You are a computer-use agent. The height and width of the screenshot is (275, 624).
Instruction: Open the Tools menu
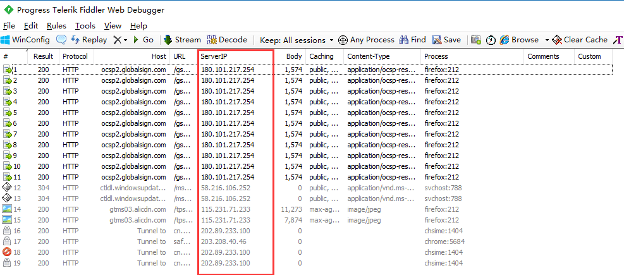click(x=85, y=26)
